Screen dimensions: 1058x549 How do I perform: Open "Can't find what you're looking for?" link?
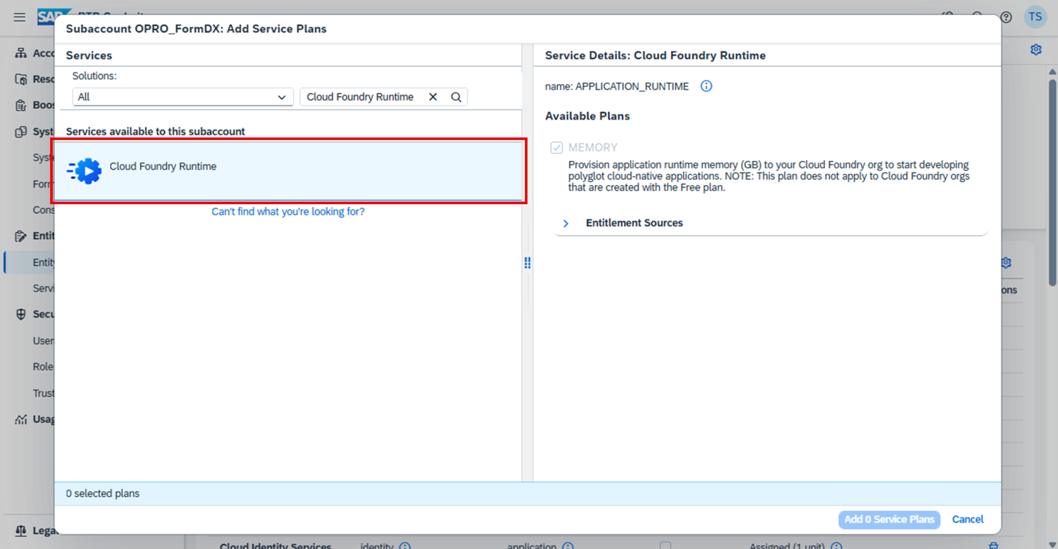(288, 212)
